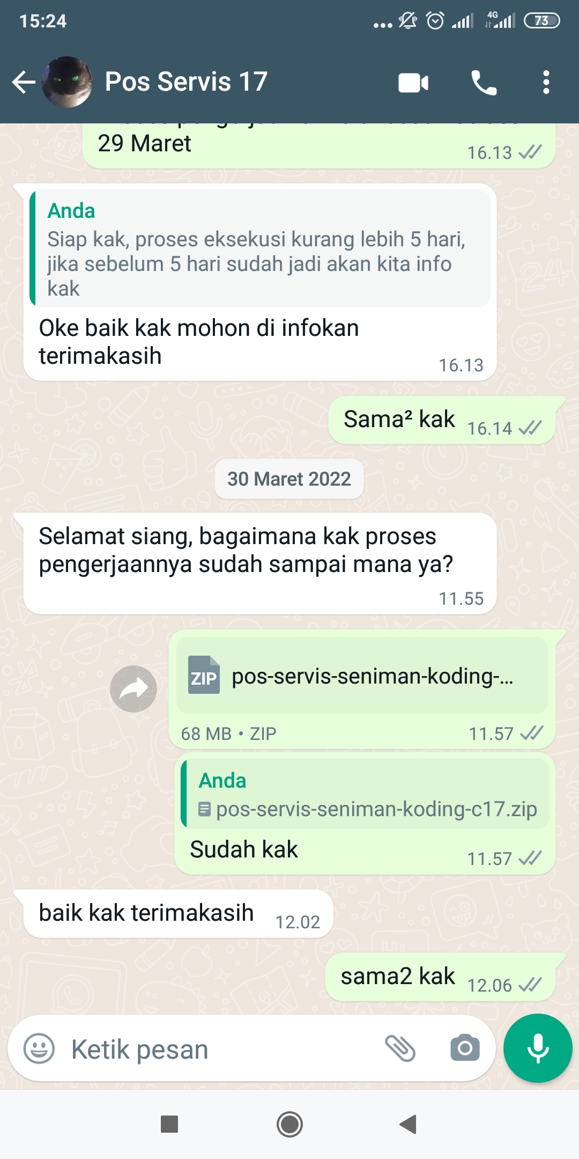Tap the Android back triangle button
Screen dimensions: 579x1159
point(409,1124)
